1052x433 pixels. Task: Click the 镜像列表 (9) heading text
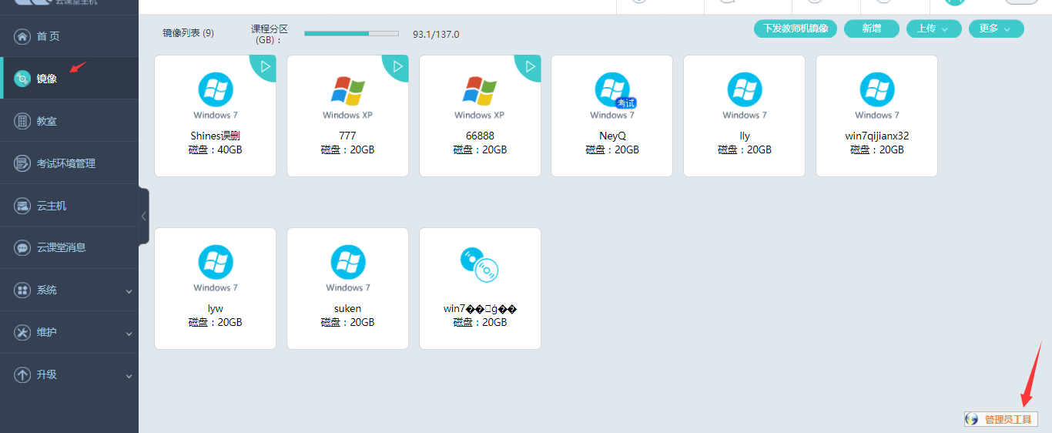tap(189, 33)
